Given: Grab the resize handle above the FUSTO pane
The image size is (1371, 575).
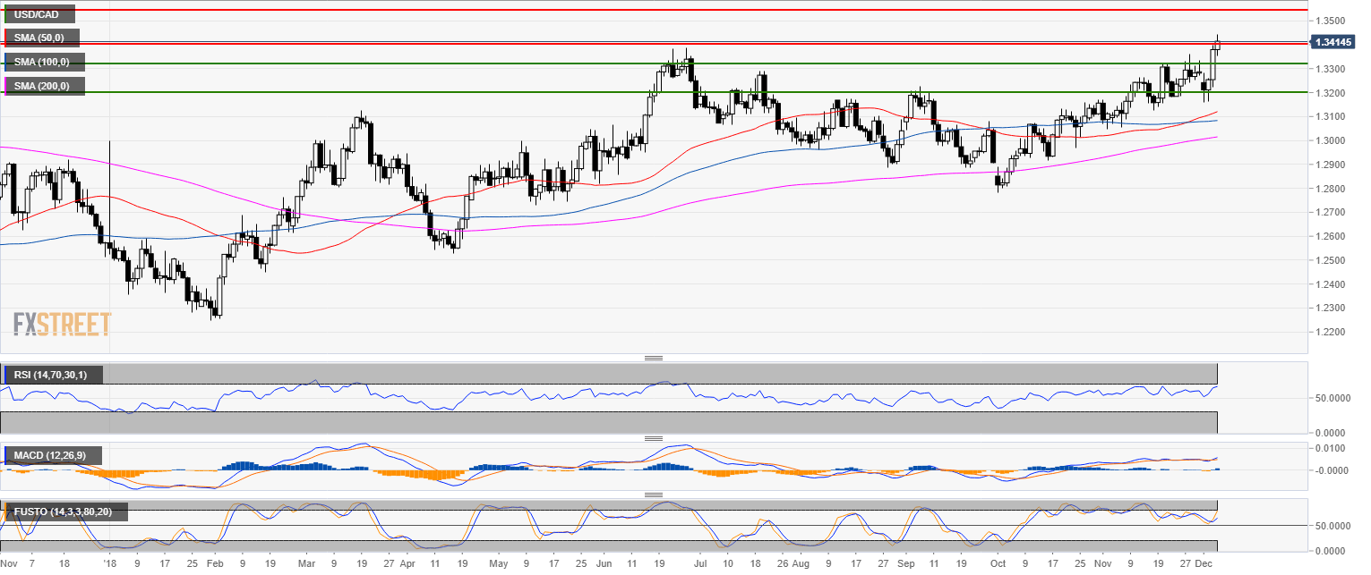Looking at the screenshot, I should (654, 495).
